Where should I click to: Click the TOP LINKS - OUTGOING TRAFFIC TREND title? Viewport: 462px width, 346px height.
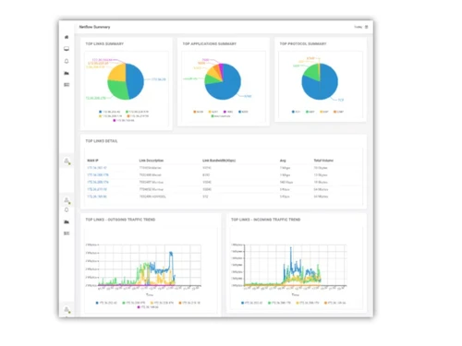pyautogui.click(x=120, y=220)
